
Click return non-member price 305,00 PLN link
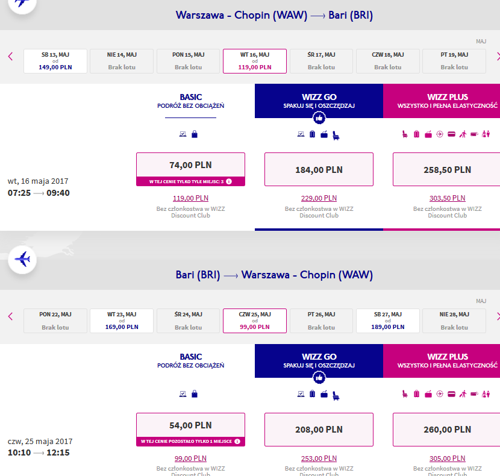click(448, 459)
